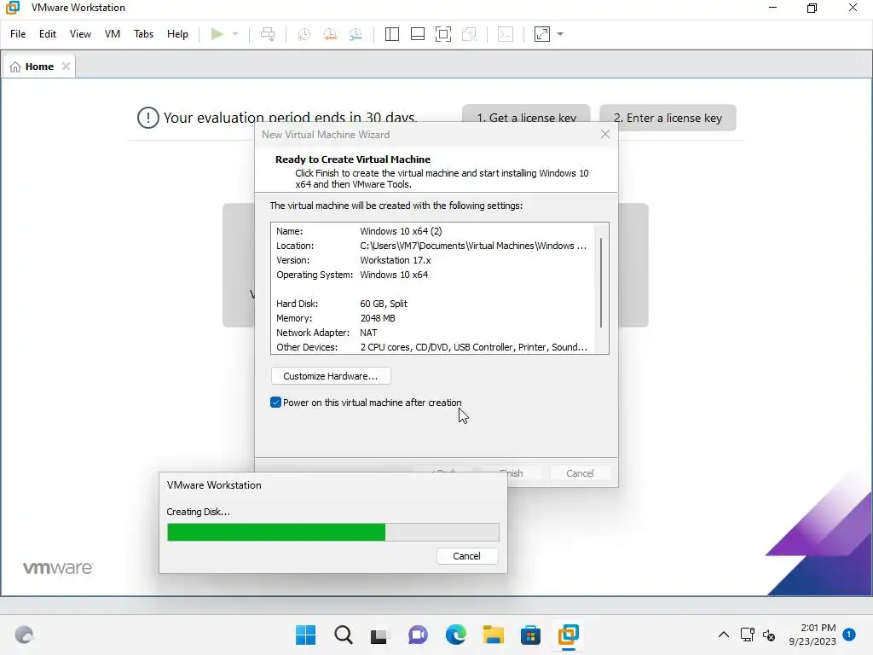Screen dimensions: 873x655
Task: Click the VMware Workstation taskbar icon
Action: [x=569, y=635]
